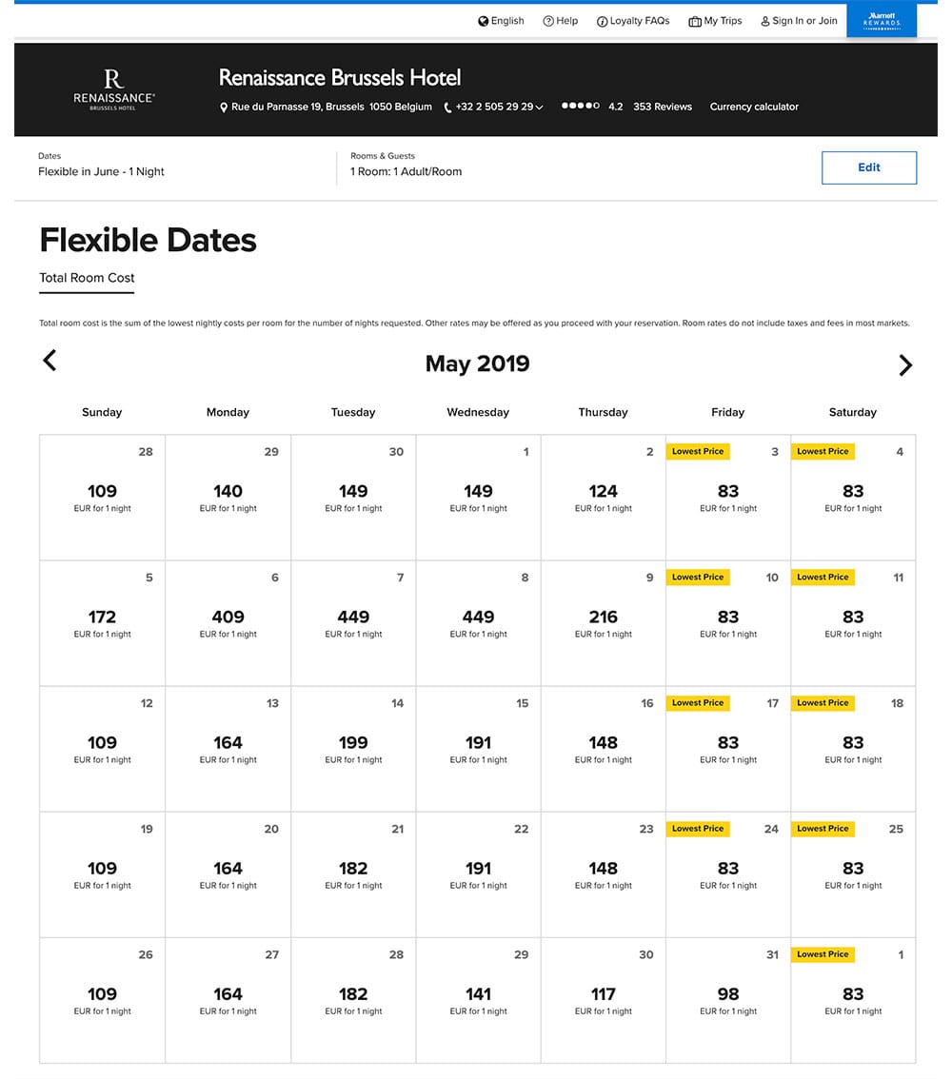
Task: Select May 30 priced at 117 EUR
Action: pos(603,1001)
